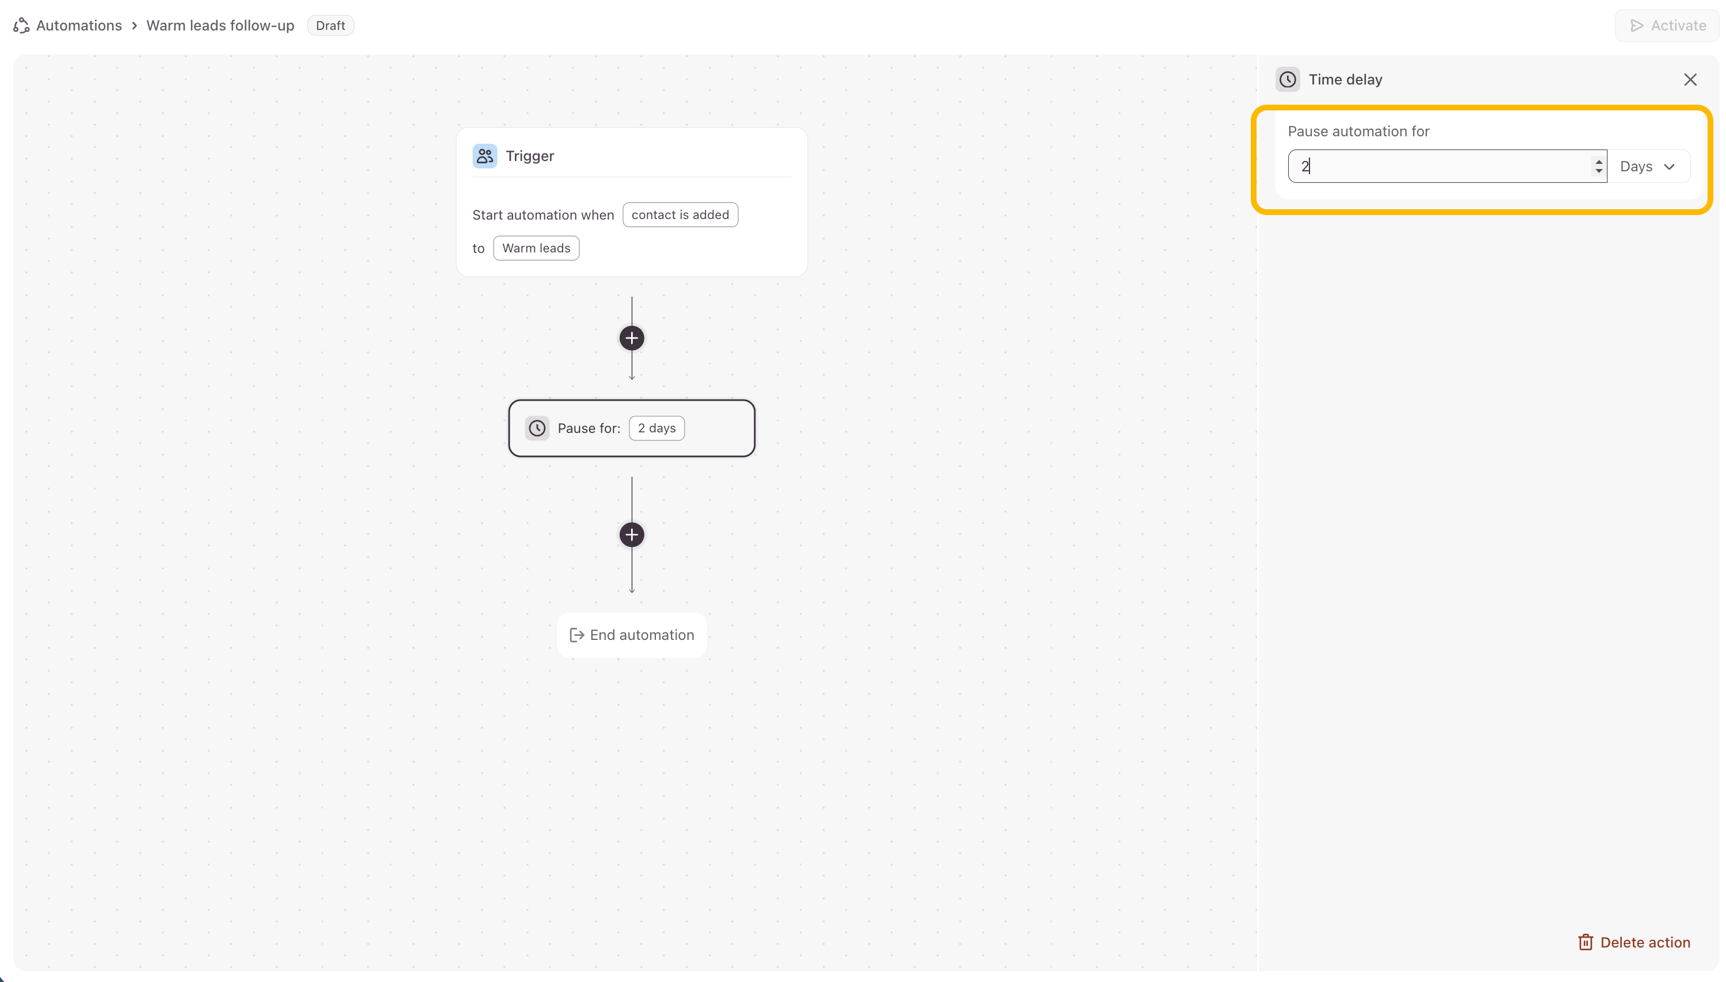Viewport: 1726px width, 982px height.
Task: Click clock icon in Pause for node
Action: point(536,428)
